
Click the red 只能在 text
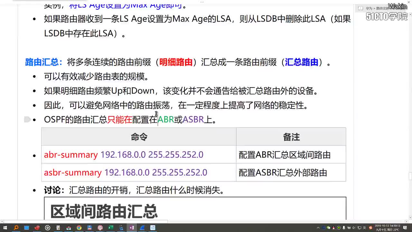click(x=120, y=120)
